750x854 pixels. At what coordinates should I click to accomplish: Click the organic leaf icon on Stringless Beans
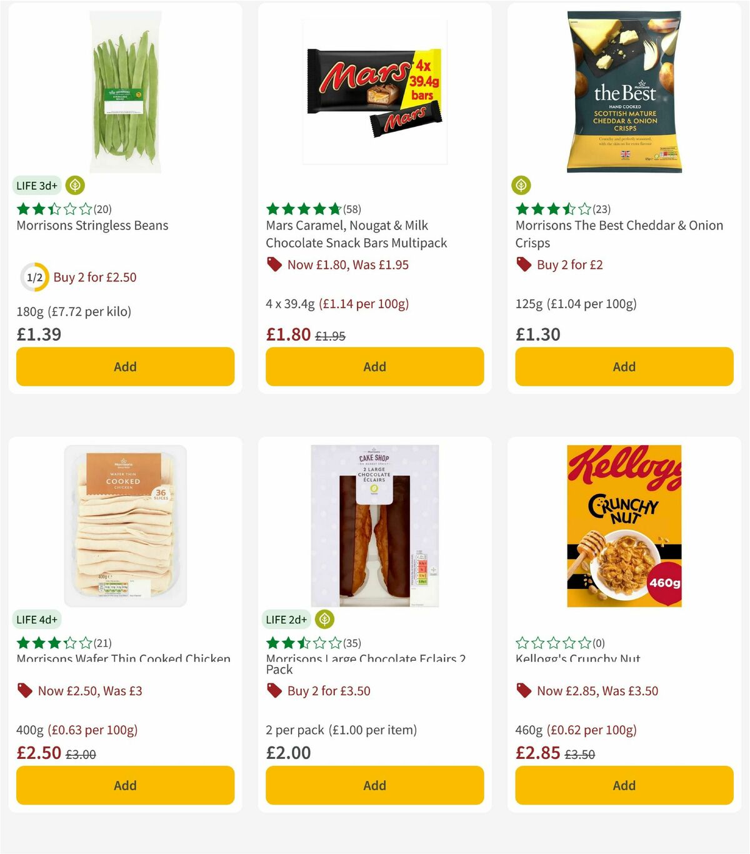(74, 186)
